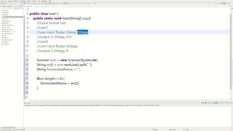Viewport: 233px width, 131px height.
Task: Open the Run button dropdown arrow
Action: point(48,4)
